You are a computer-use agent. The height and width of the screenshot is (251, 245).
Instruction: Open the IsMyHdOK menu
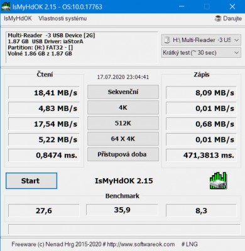click(18, 18)
